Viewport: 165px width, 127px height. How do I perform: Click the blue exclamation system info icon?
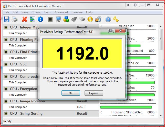pos(40,19)
